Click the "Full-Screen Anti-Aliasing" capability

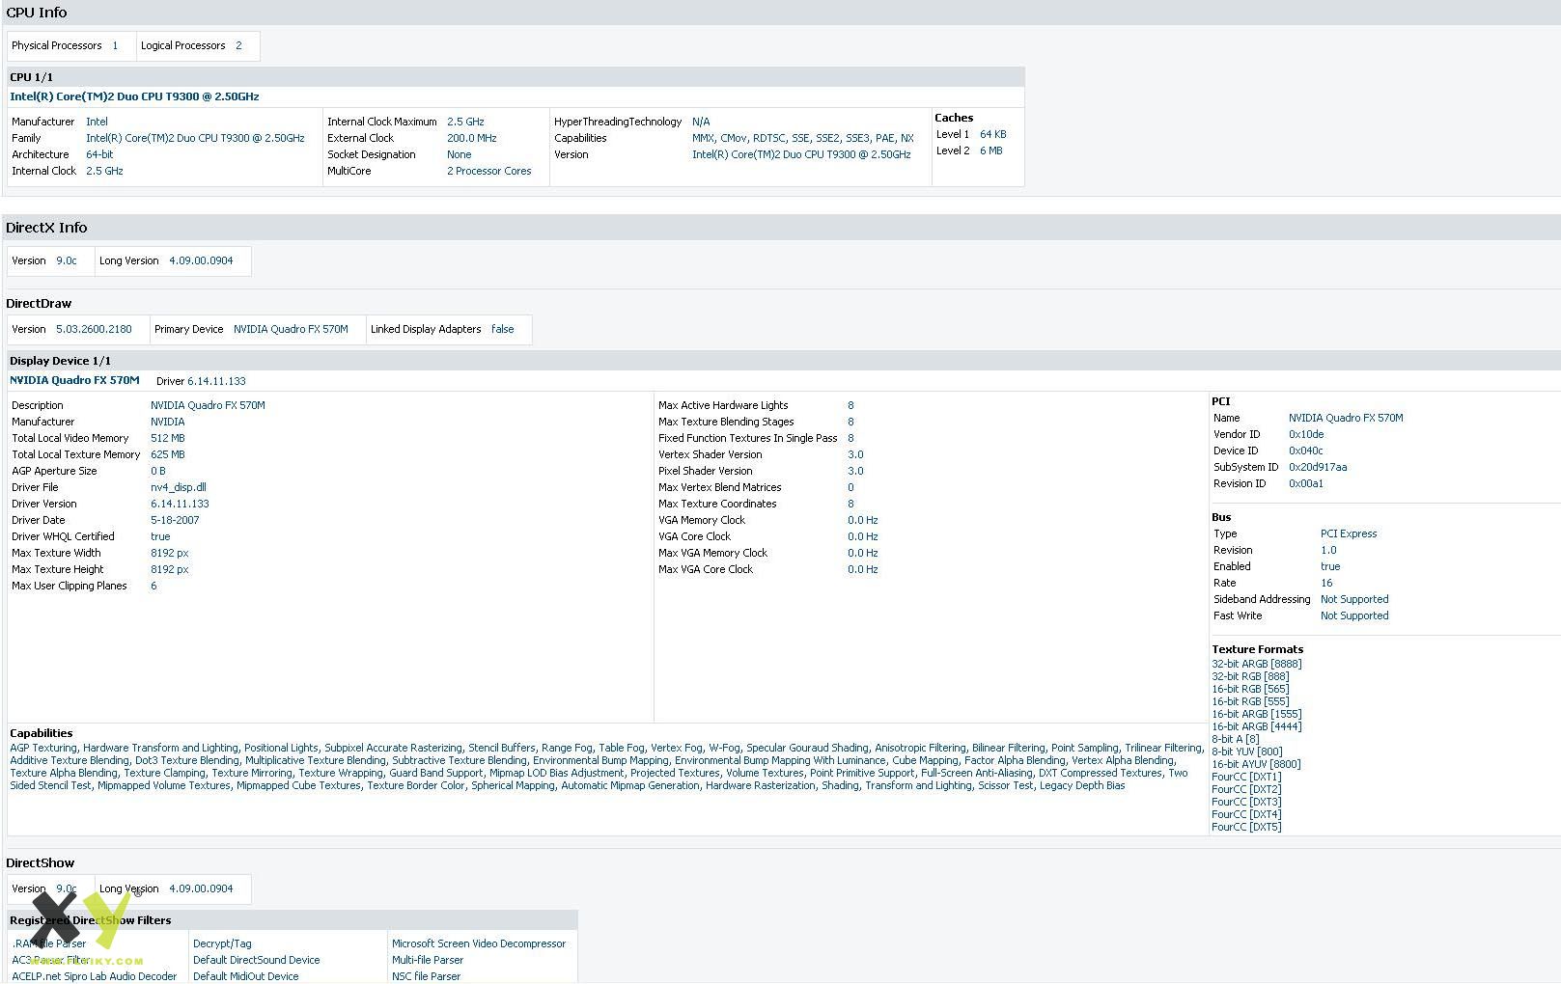click(x=976, y=773)
